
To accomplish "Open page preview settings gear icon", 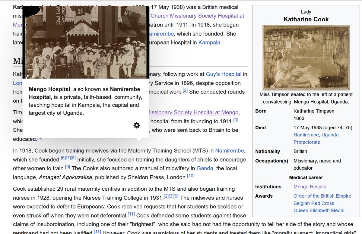I will (x=137, y=125).
